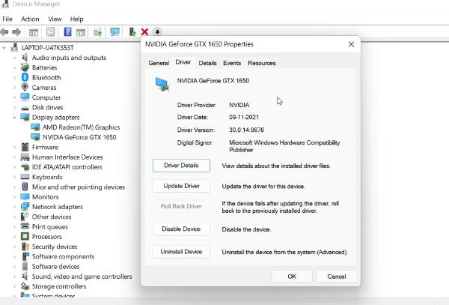This screenshot has width=449, height=305.
Task: Expand the Disk drives category
Action: pos(14,107)
